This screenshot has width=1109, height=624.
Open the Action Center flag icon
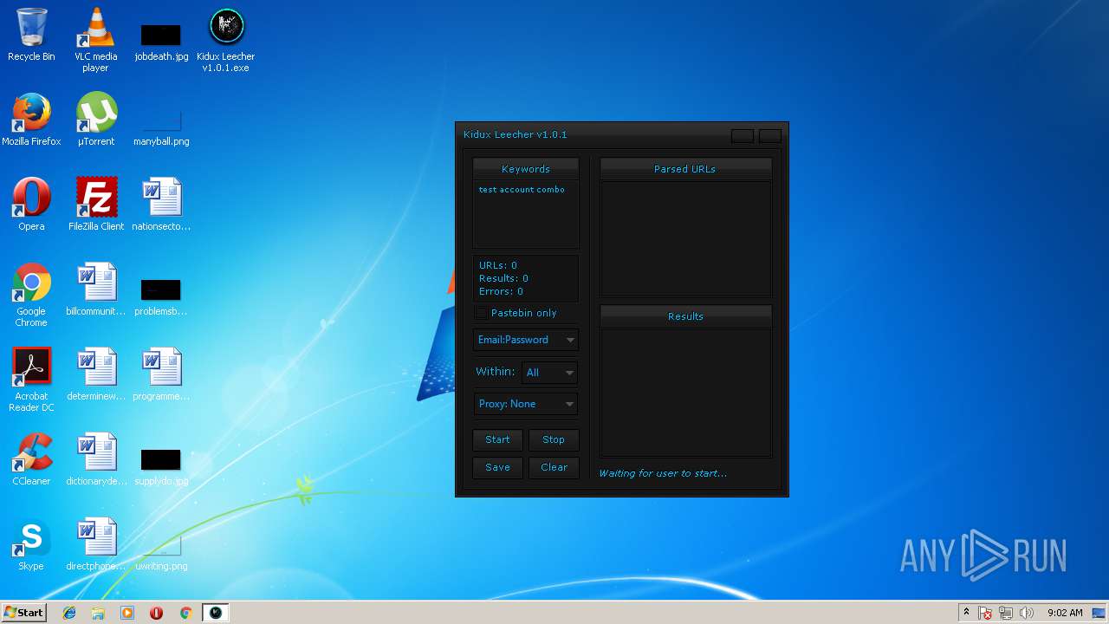tap(985, 613)
